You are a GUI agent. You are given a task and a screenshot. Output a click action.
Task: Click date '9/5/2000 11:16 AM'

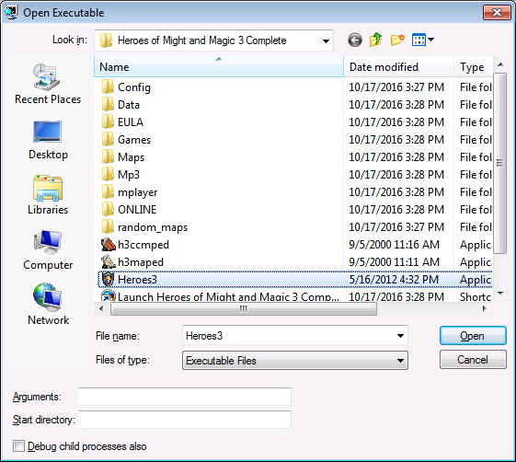394,245
